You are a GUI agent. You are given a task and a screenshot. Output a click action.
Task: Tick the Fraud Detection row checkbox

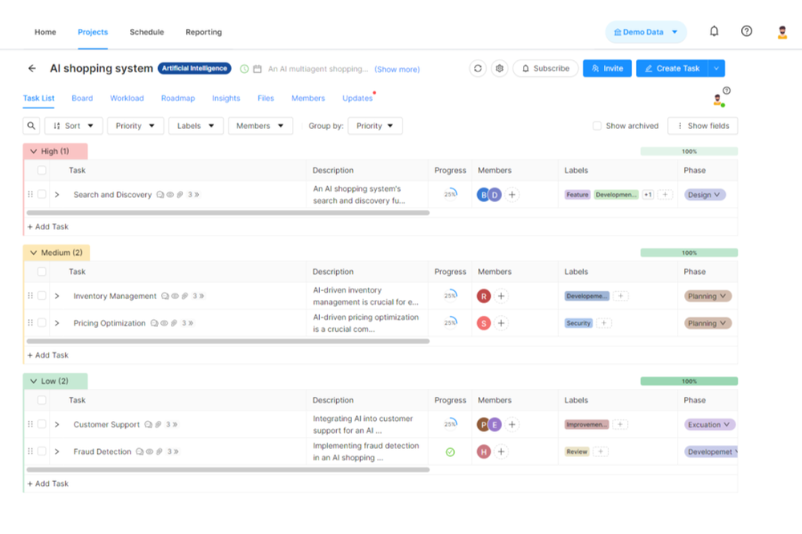point(42,451)
